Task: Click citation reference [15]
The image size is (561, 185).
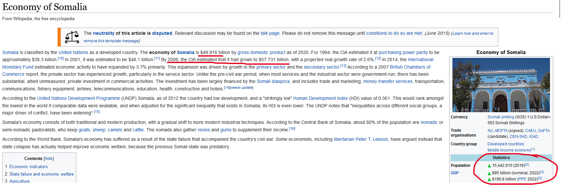Action: tap(97, 112)
